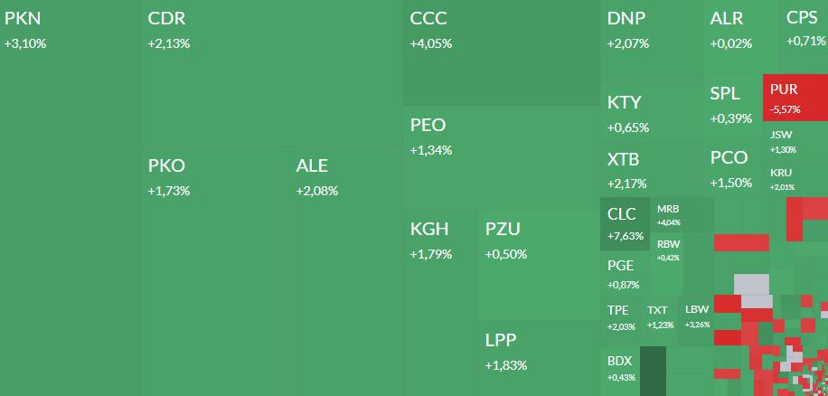This screenshot has width=828, height=396.
Task: Select the BDX tile at +0,43%
Action: click(621, 369)
